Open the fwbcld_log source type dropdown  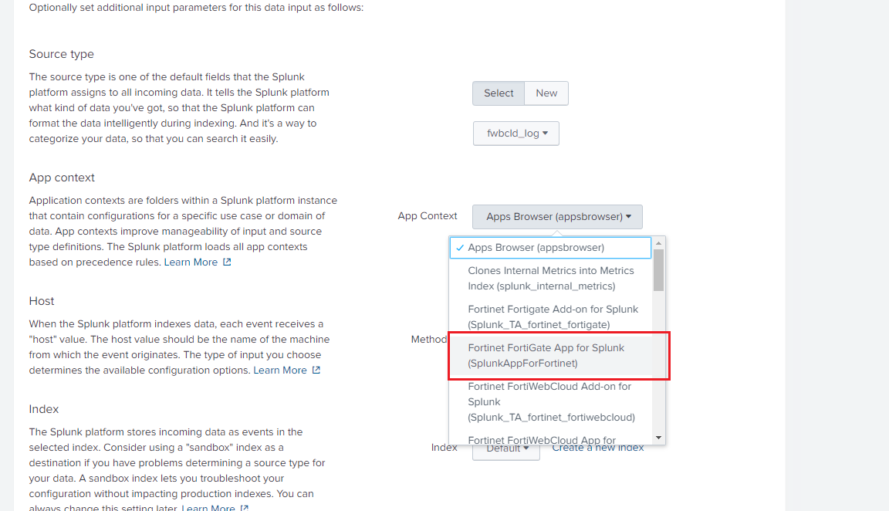click(515, 133)
